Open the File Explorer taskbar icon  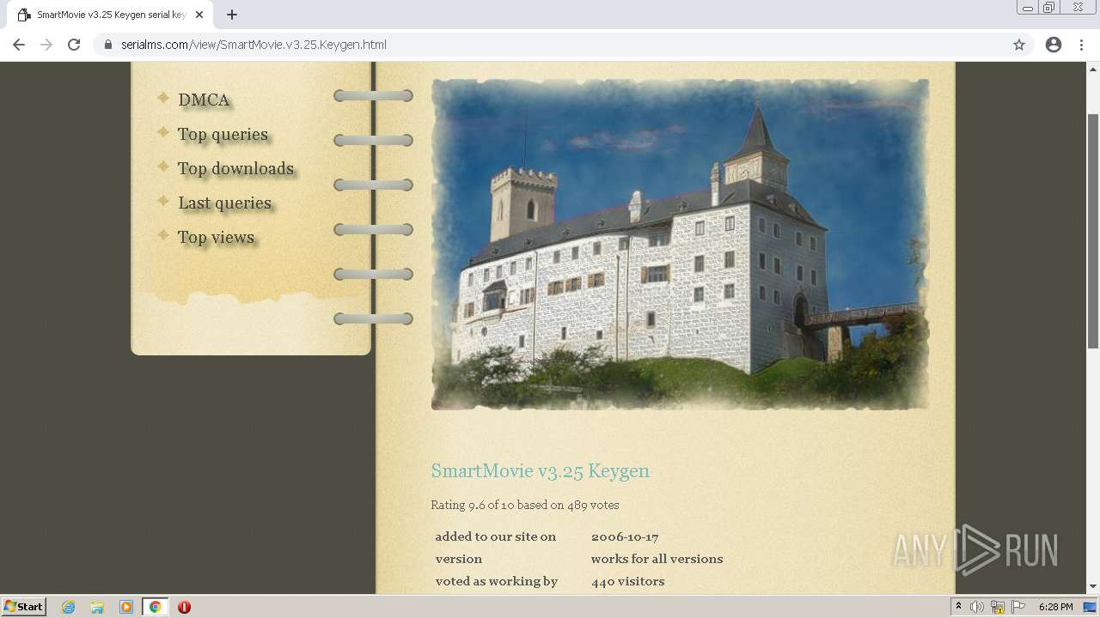pos(97,607)
